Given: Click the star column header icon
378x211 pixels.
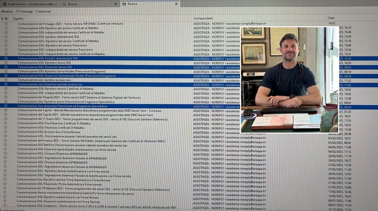Looking at the screenshot, I should click(6, 18).
